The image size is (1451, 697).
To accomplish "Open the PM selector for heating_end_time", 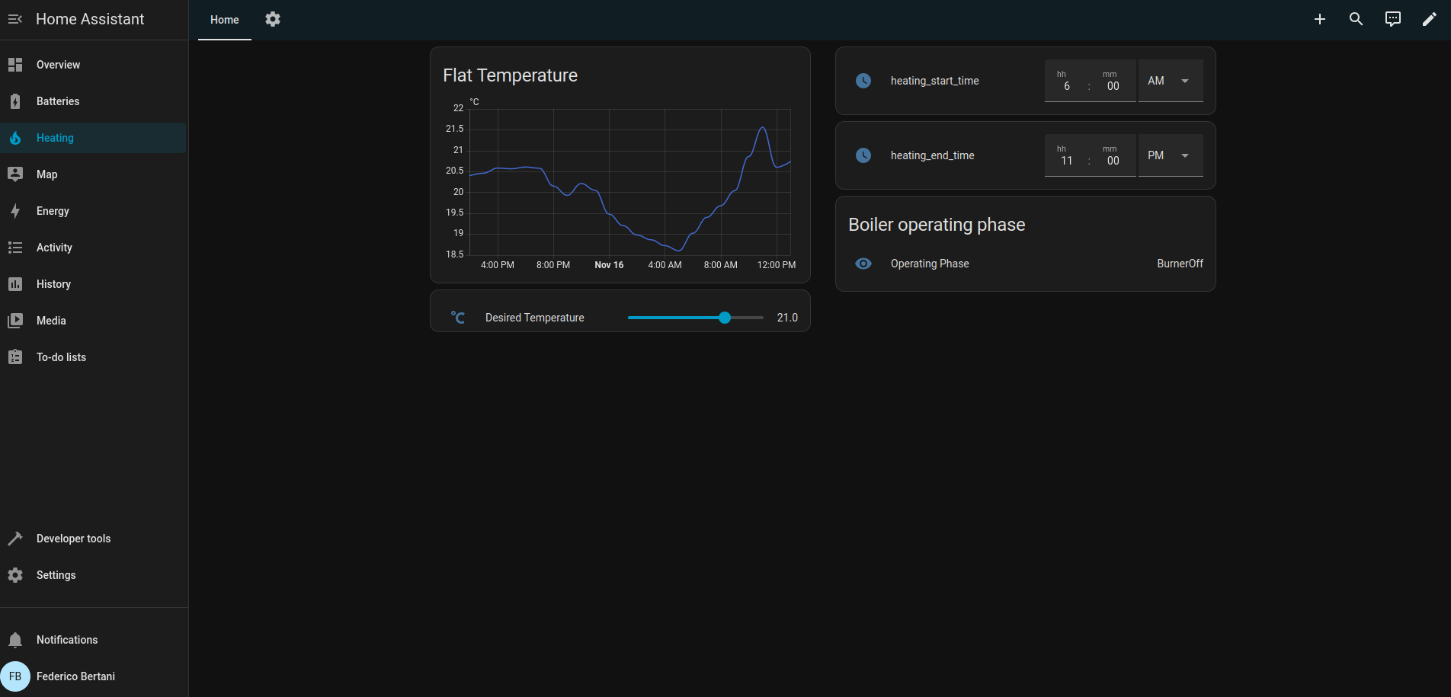I will pyautogui.click(x=1170, y=155).
